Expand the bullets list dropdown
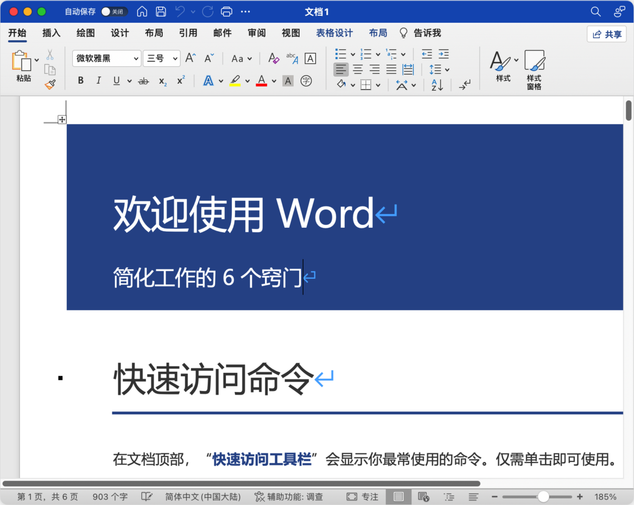634x505 pixels. [x=353, y=54]
